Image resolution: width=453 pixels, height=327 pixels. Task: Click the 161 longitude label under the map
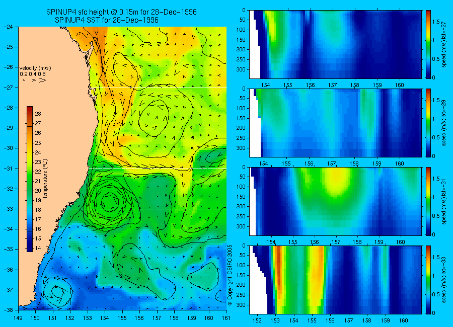tap(226, 318)
